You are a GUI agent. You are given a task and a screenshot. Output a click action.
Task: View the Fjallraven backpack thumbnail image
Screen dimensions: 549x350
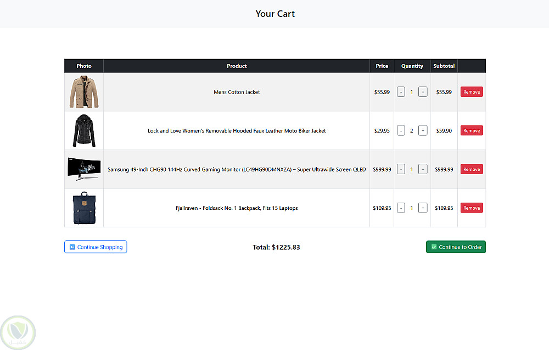[84, 208]
